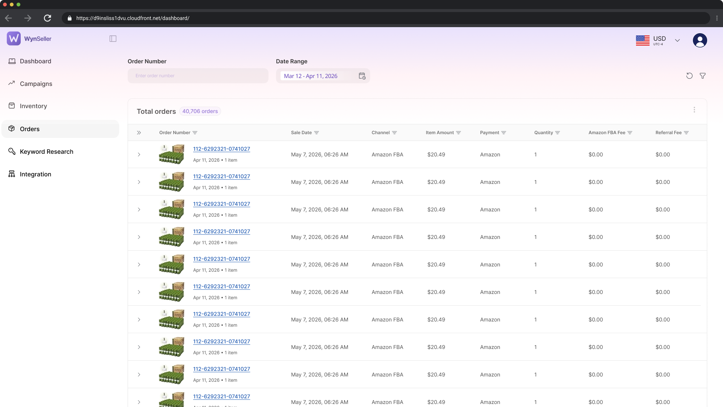Click the Sale Date column header label

point(301,133)
